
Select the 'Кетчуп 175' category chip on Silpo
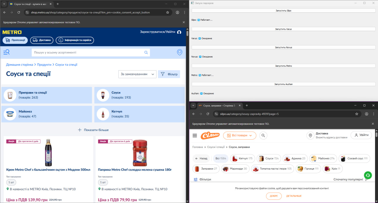pyautogui.click(x=242, y=158)
